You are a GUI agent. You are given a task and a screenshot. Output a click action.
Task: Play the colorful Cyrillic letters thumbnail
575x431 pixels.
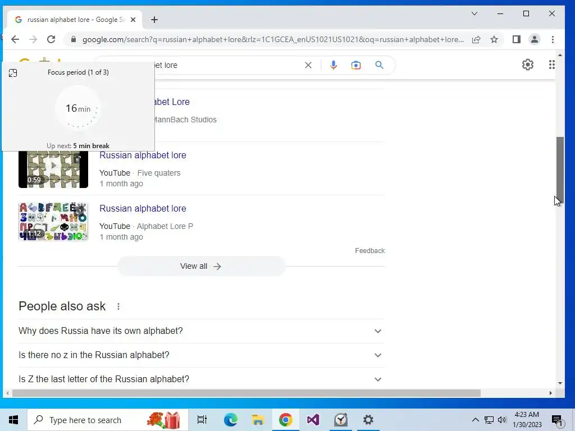53,222
